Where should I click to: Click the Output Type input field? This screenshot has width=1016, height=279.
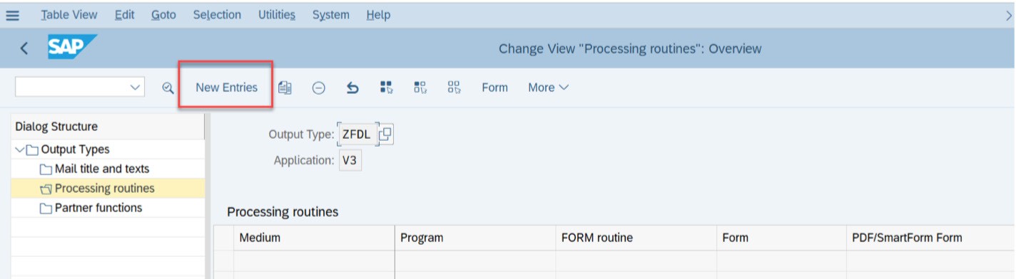[x=357, y=134]
